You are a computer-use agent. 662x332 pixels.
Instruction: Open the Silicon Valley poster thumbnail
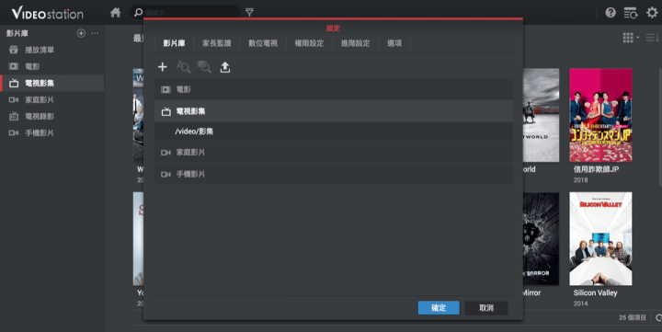tap(600, 238)
